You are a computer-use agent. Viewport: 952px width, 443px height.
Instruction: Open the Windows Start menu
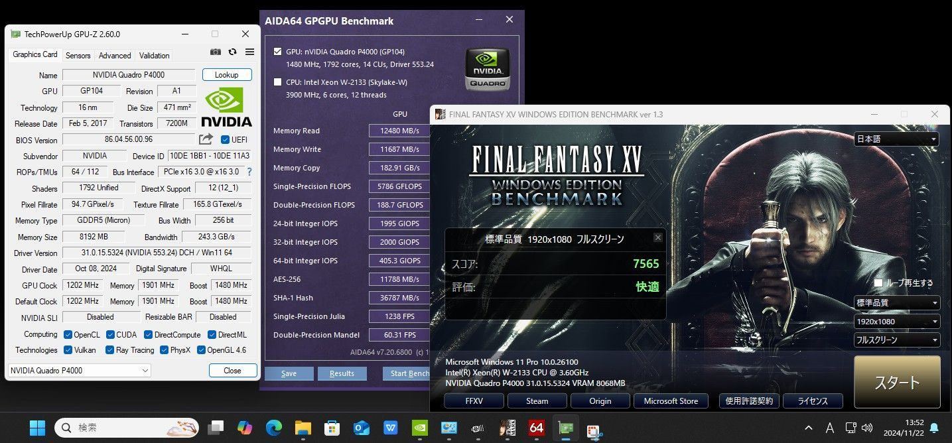pyautogui.click(x=38, y=428)
